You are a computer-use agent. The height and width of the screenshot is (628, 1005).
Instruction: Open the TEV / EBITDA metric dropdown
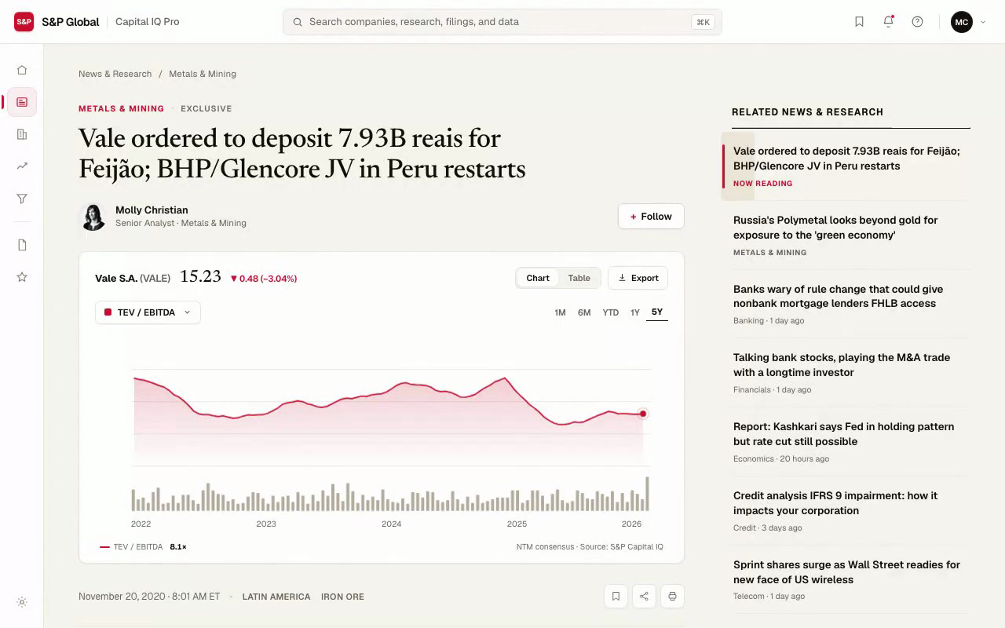click(148, 312)
